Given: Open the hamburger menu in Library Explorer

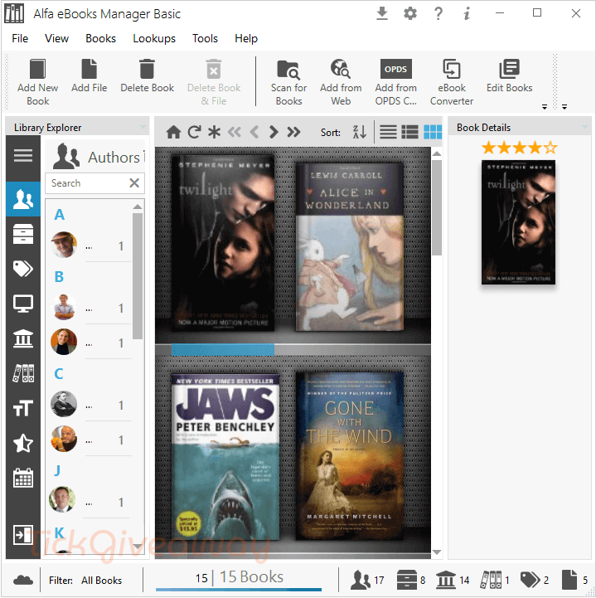Looking at the screenshot, I should pos(23,155).
